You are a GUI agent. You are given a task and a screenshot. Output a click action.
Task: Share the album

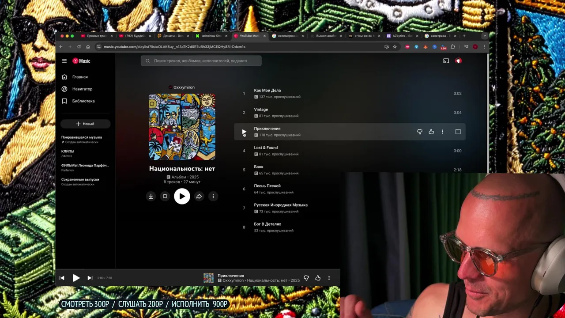point(199,197)
